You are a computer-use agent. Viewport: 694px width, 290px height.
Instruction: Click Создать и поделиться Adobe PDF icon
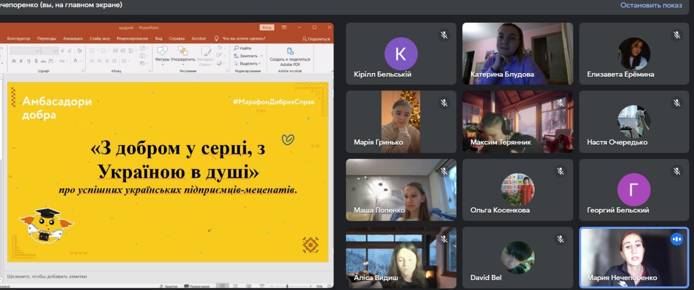(290, 51)
